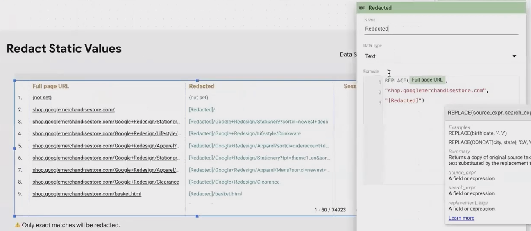Image resolution: width=531 pixels, height=231 pixels.
Task: Open the Data Type dropdown arrow
Action: tap(514, 56)
